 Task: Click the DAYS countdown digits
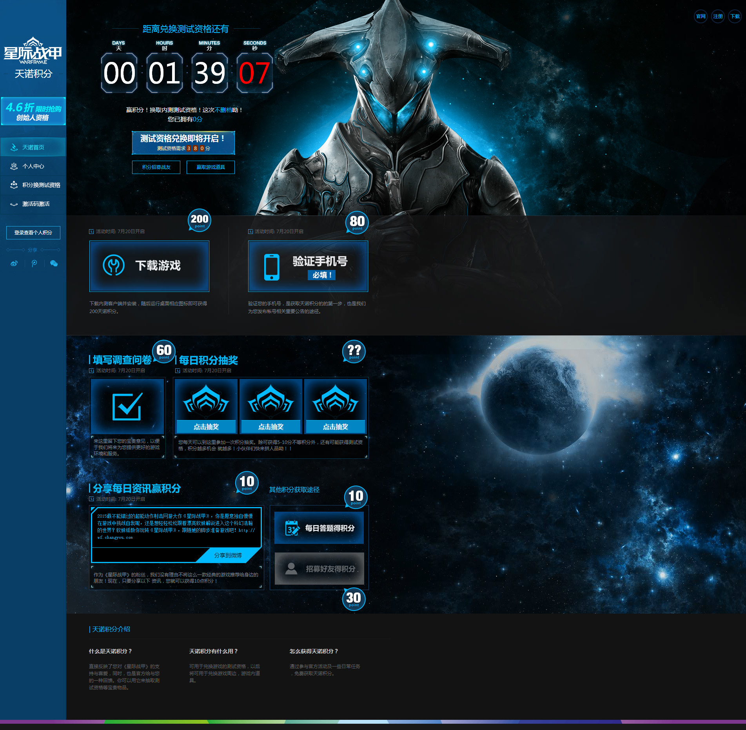[119, 73]
